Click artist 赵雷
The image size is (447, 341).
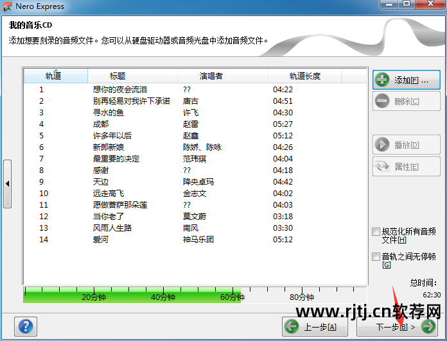coord(191,124)
